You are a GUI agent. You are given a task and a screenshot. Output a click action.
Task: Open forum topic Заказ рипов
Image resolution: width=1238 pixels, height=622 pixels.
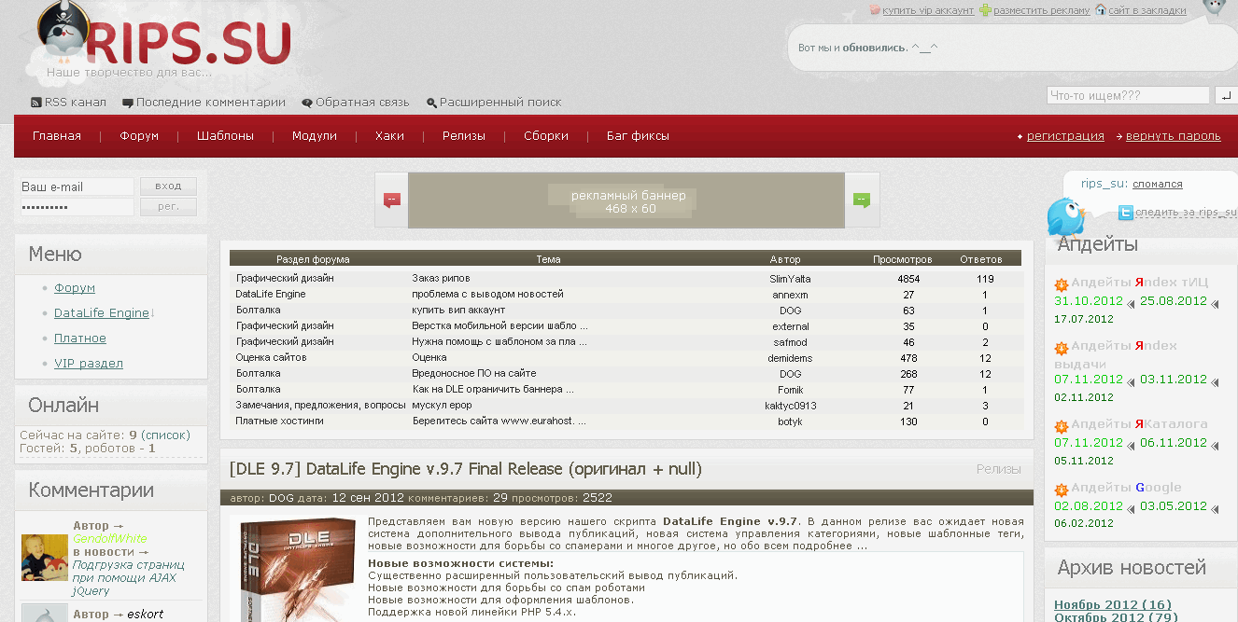click(441, 279)
